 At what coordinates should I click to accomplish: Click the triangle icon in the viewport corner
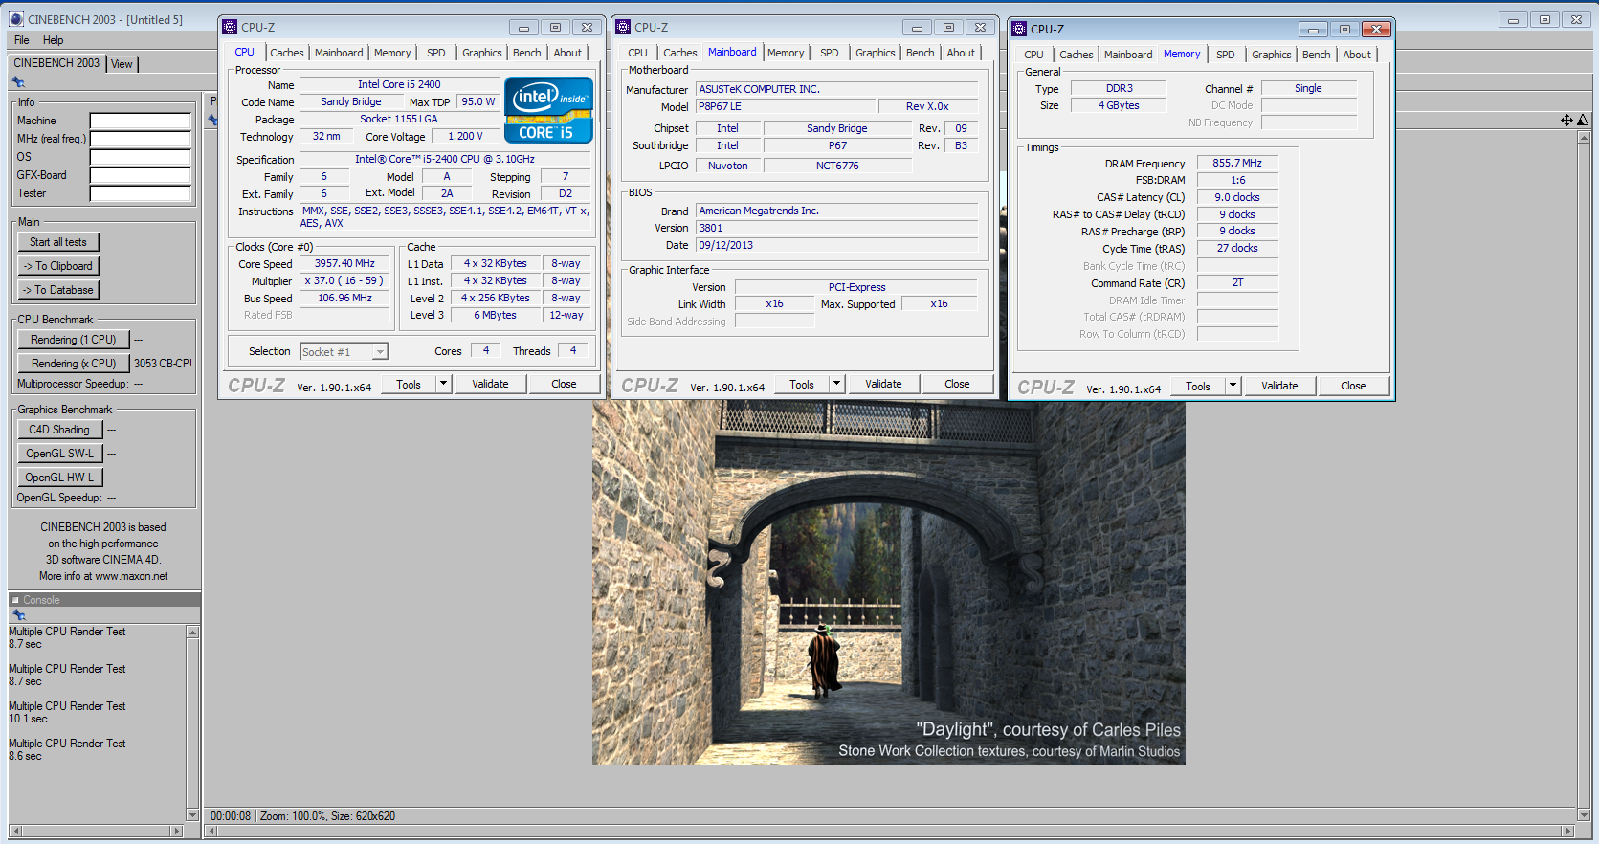(1582, 120)
